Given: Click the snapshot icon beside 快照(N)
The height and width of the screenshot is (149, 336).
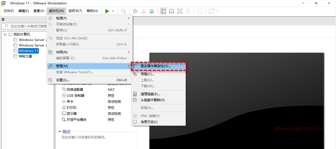Looking at the screenshot, I should pyautogui.click(x=50, y=52).
